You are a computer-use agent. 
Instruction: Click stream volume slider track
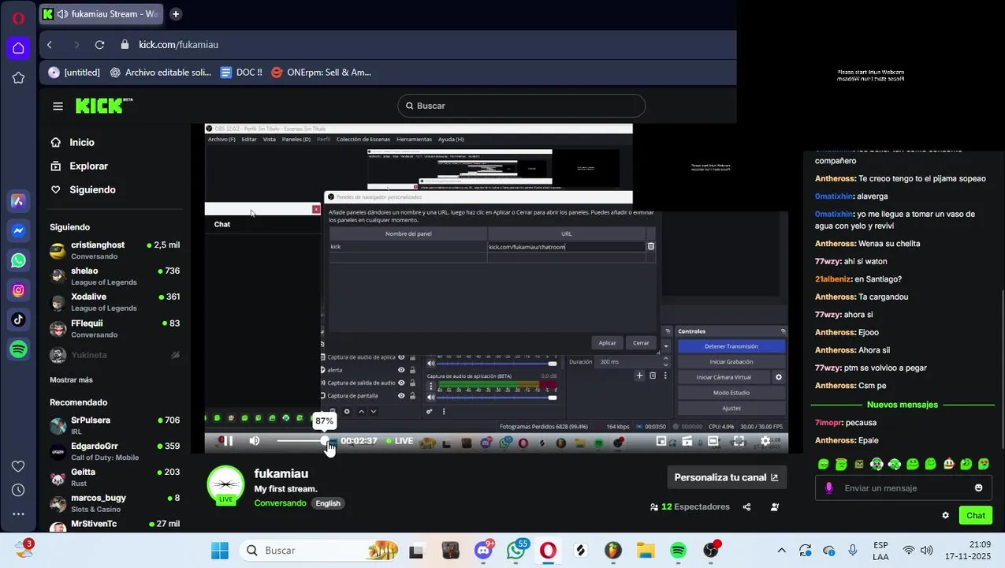pos(303,441)
